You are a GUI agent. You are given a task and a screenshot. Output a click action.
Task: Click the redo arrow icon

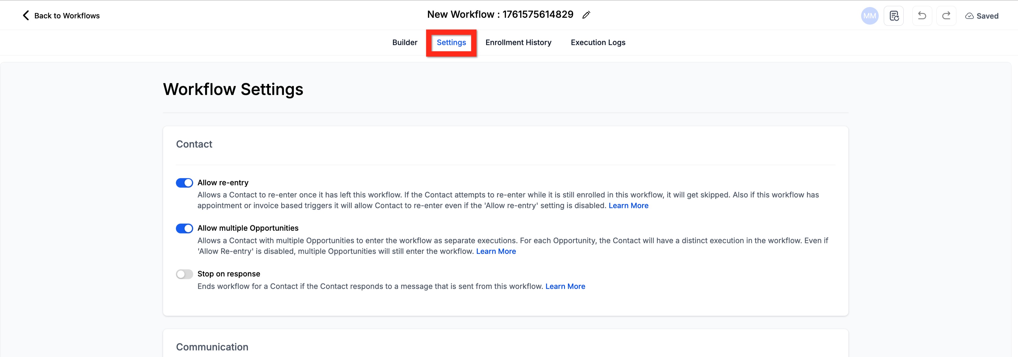[946, 16]
